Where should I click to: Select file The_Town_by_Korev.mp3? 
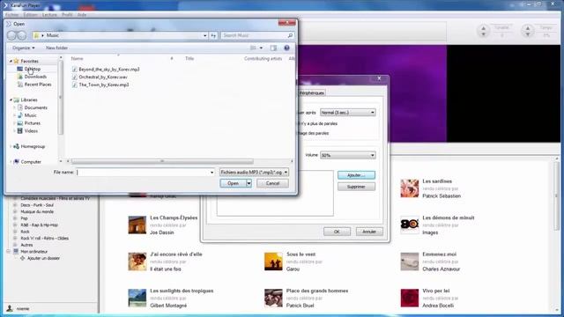pos(104,85)
